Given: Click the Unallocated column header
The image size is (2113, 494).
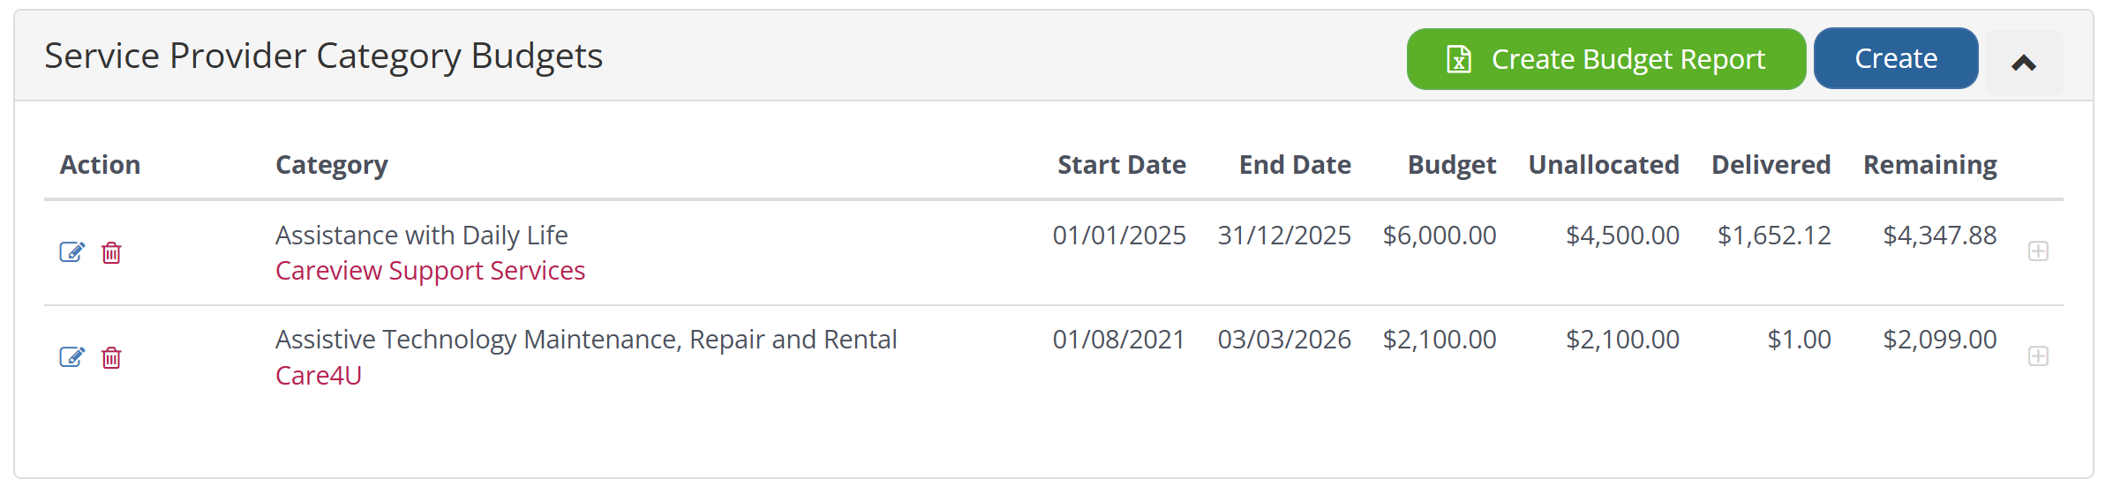Looking at the screenshot, I should tap(1603, 165).
